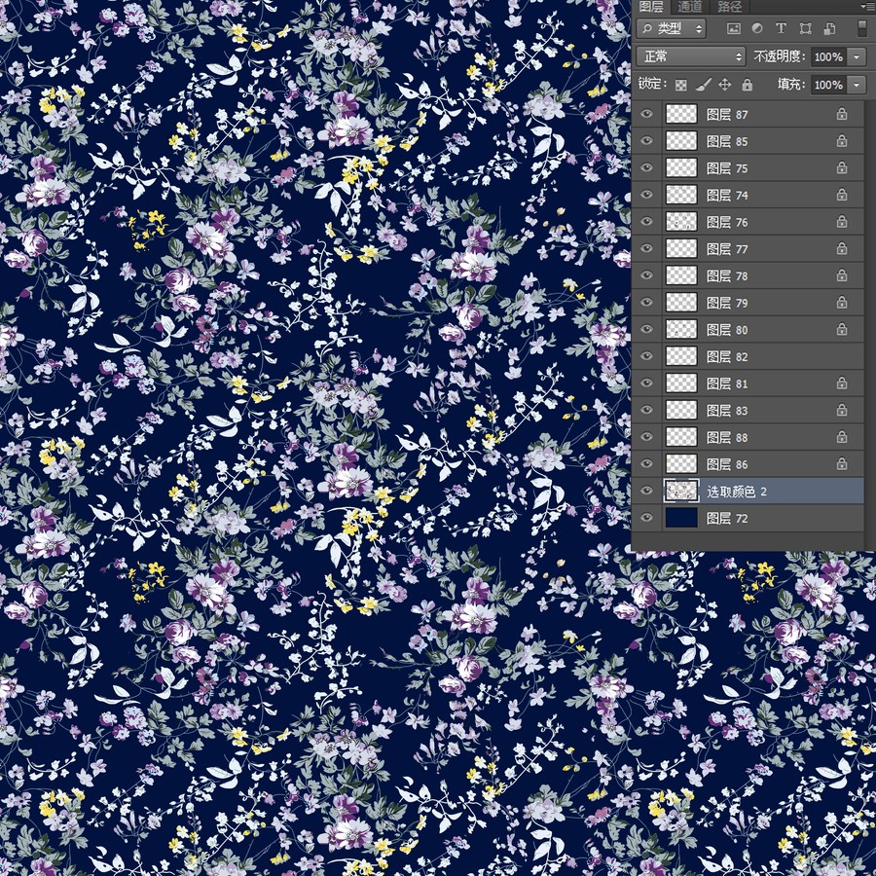Filter layers by pixel layer icon
Image resolution: width=876 pixels, height=876 pixels.
pyautogui.click(x=734, y=28)
